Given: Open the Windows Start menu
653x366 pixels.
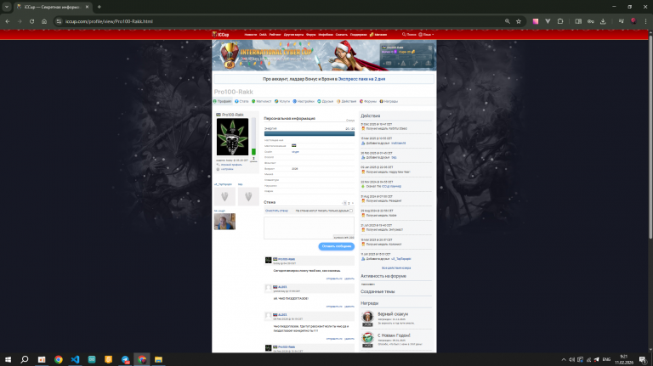Looking at the screenshot, I should [8, 359].
